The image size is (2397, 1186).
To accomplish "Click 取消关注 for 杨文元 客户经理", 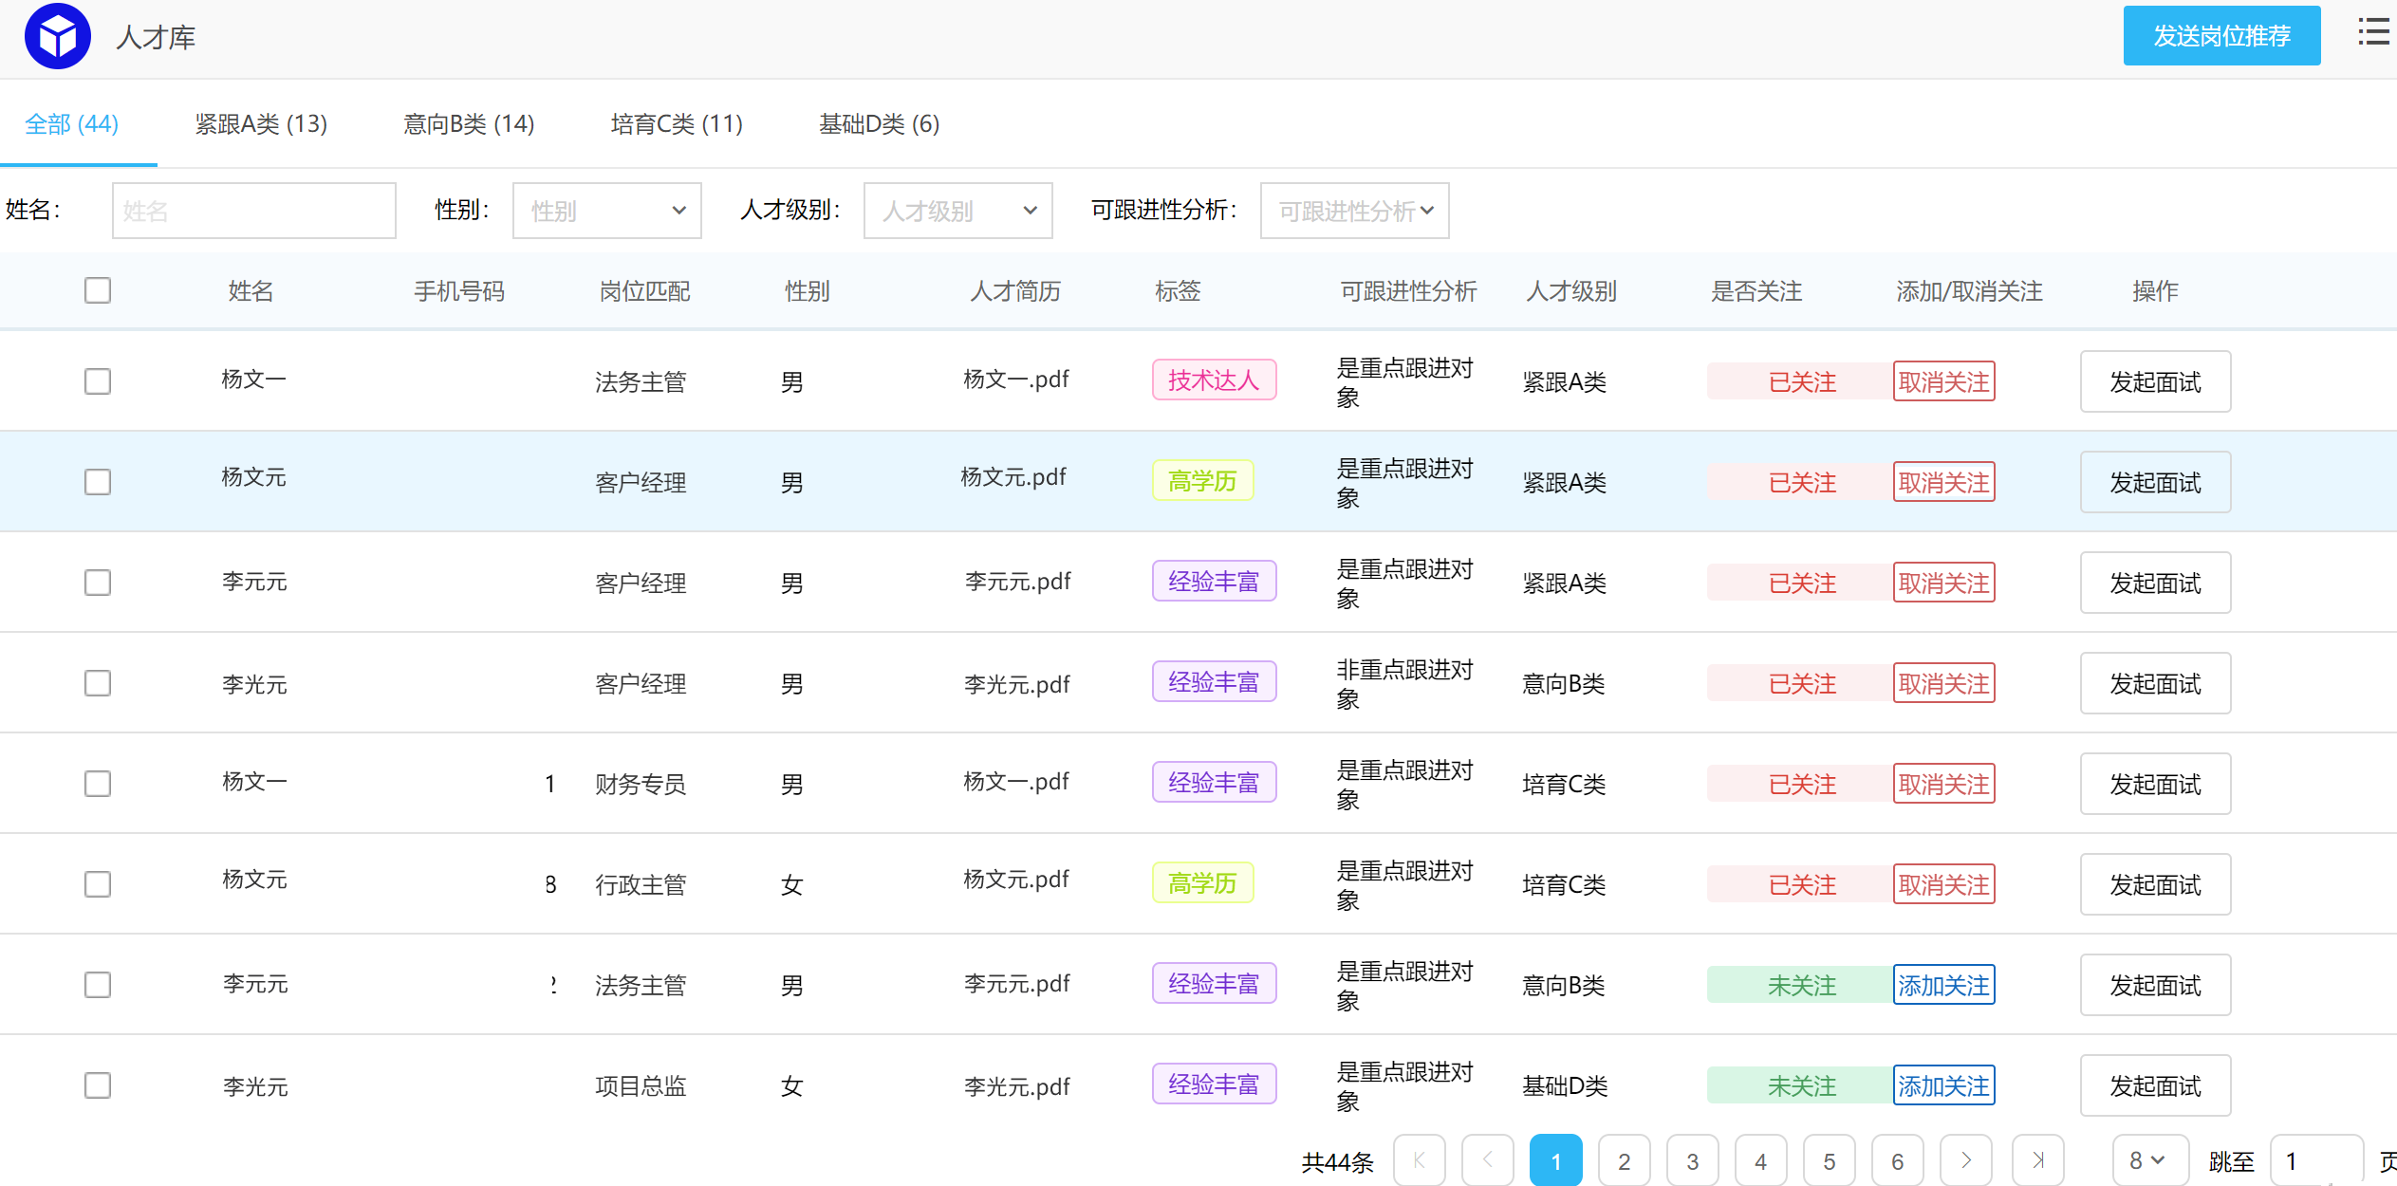I will pyautogui.click(x=1944, y=482).
